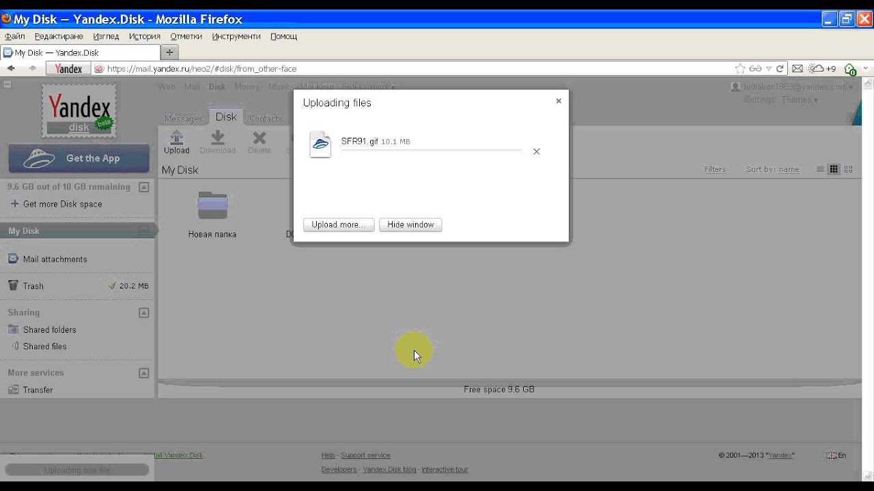Switch to list view
The height and width of the screenshot is (491, 874).
[x=820, y=169]
